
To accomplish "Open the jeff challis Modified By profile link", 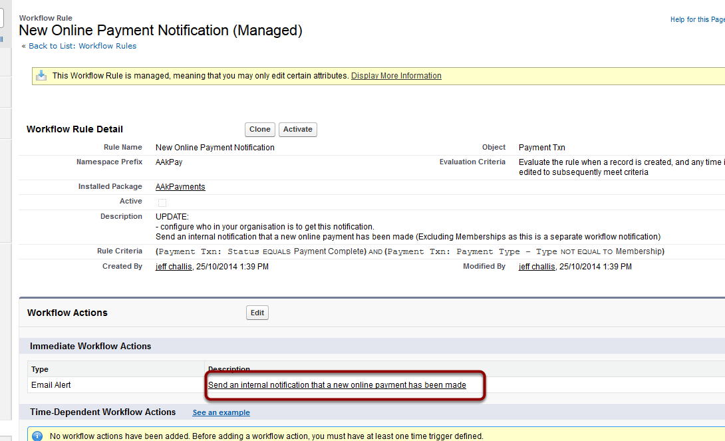I will point(536,266).
